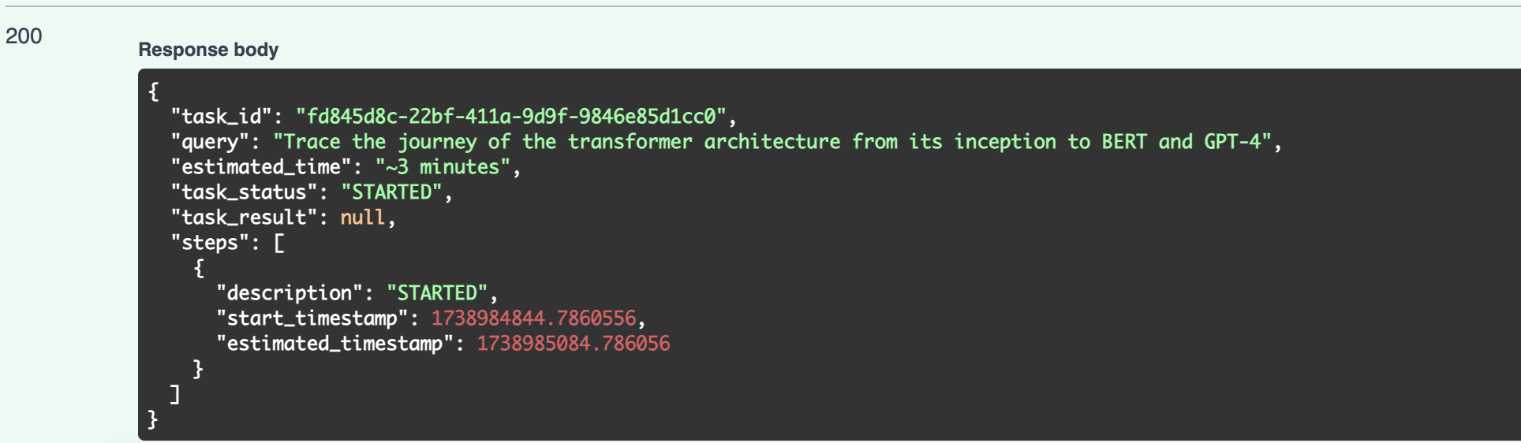Click the task_status "STARTED" value
The height and width of the screenshot is (443, 1521).
pyautogui.click(x=391, y=192)
